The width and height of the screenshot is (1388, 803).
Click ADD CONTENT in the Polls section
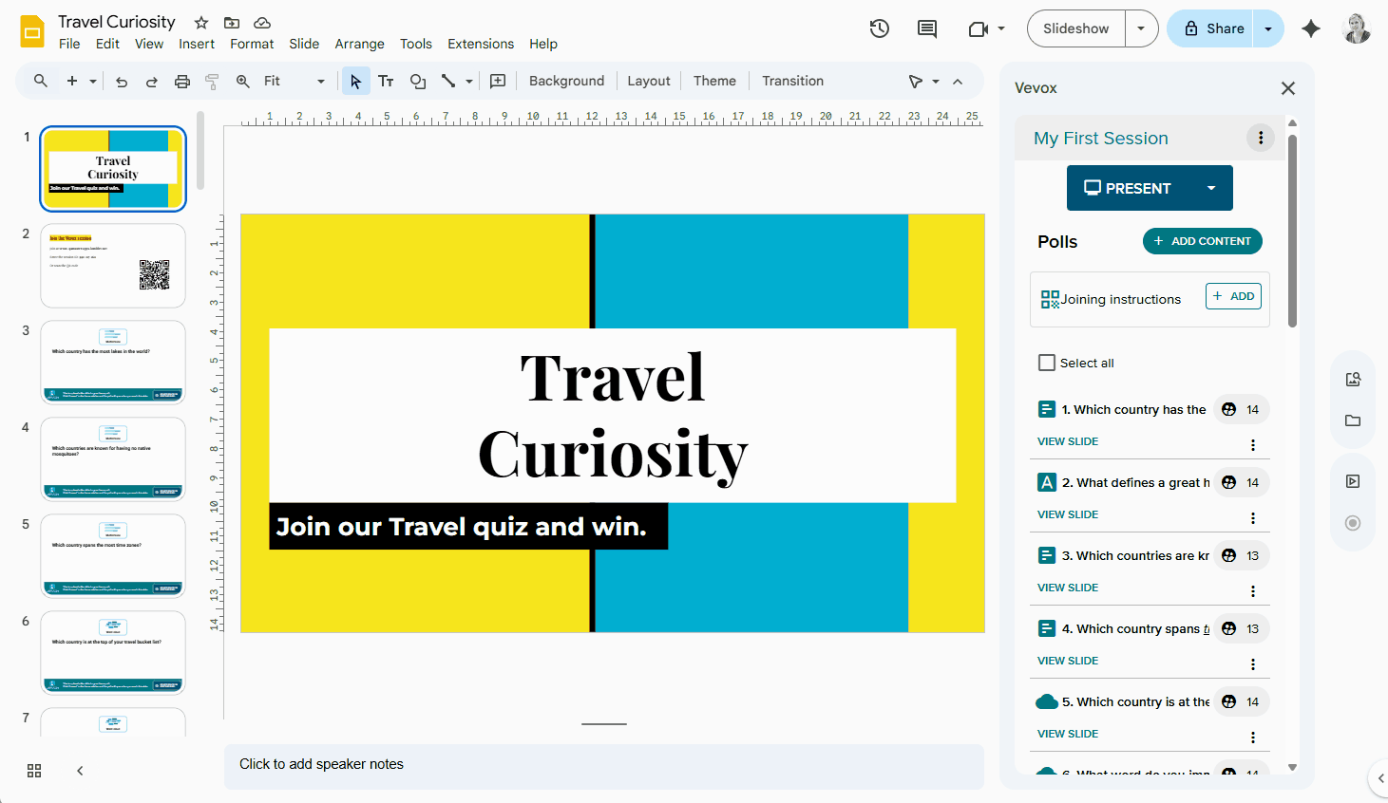coord(1202,241)
